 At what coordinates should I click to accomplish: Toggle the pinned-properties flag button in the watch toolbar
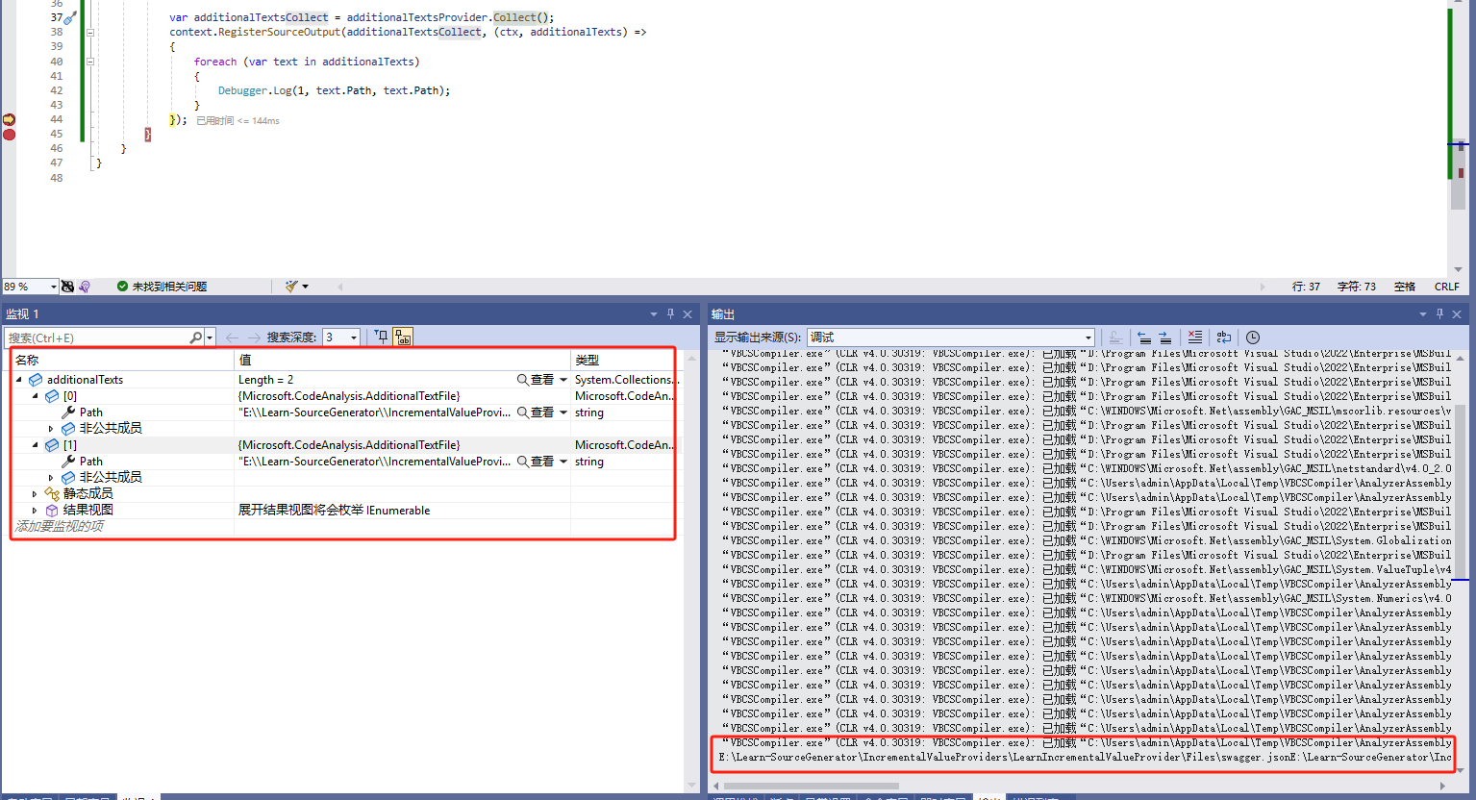click(x=382, y=337)
